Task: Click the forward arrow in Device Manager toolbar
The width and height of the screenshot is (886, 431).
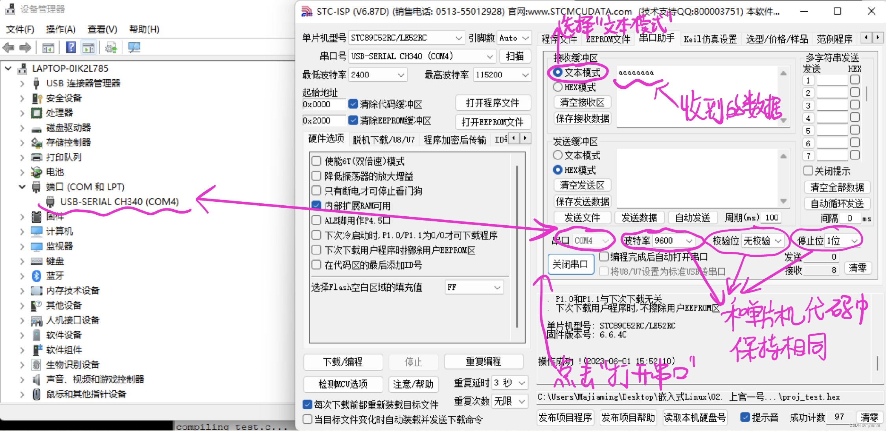Action: point(25,48)
